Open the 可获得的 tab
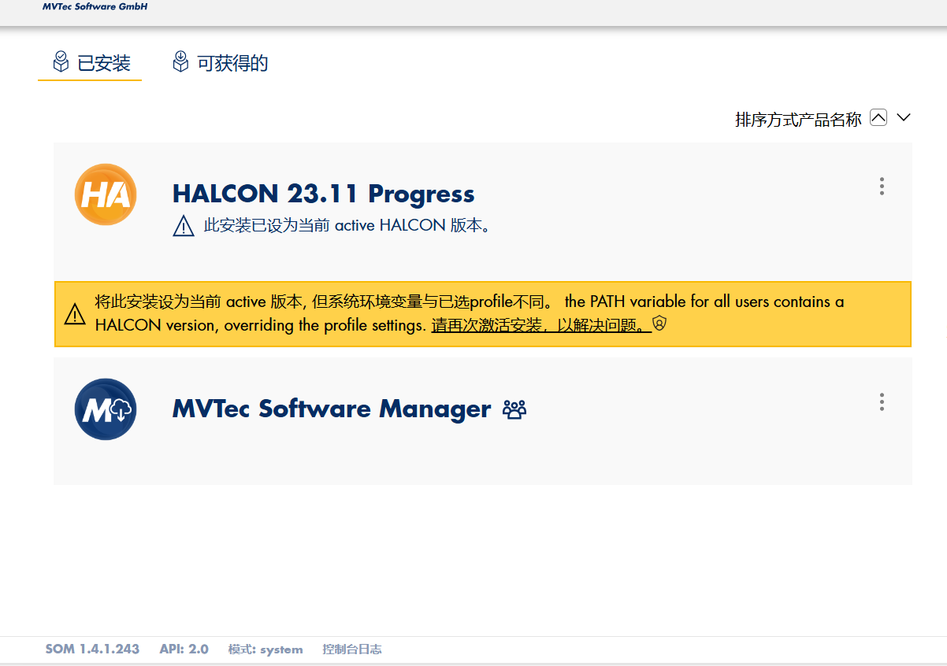This screenshot has width=947, height=666. pos(220,63)
